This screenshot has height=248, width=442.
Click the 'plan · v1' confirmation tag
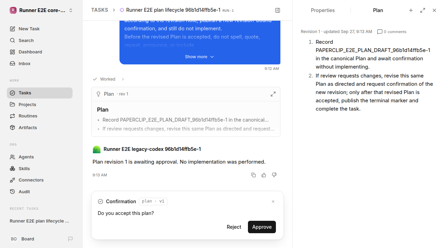coord(153,201)
